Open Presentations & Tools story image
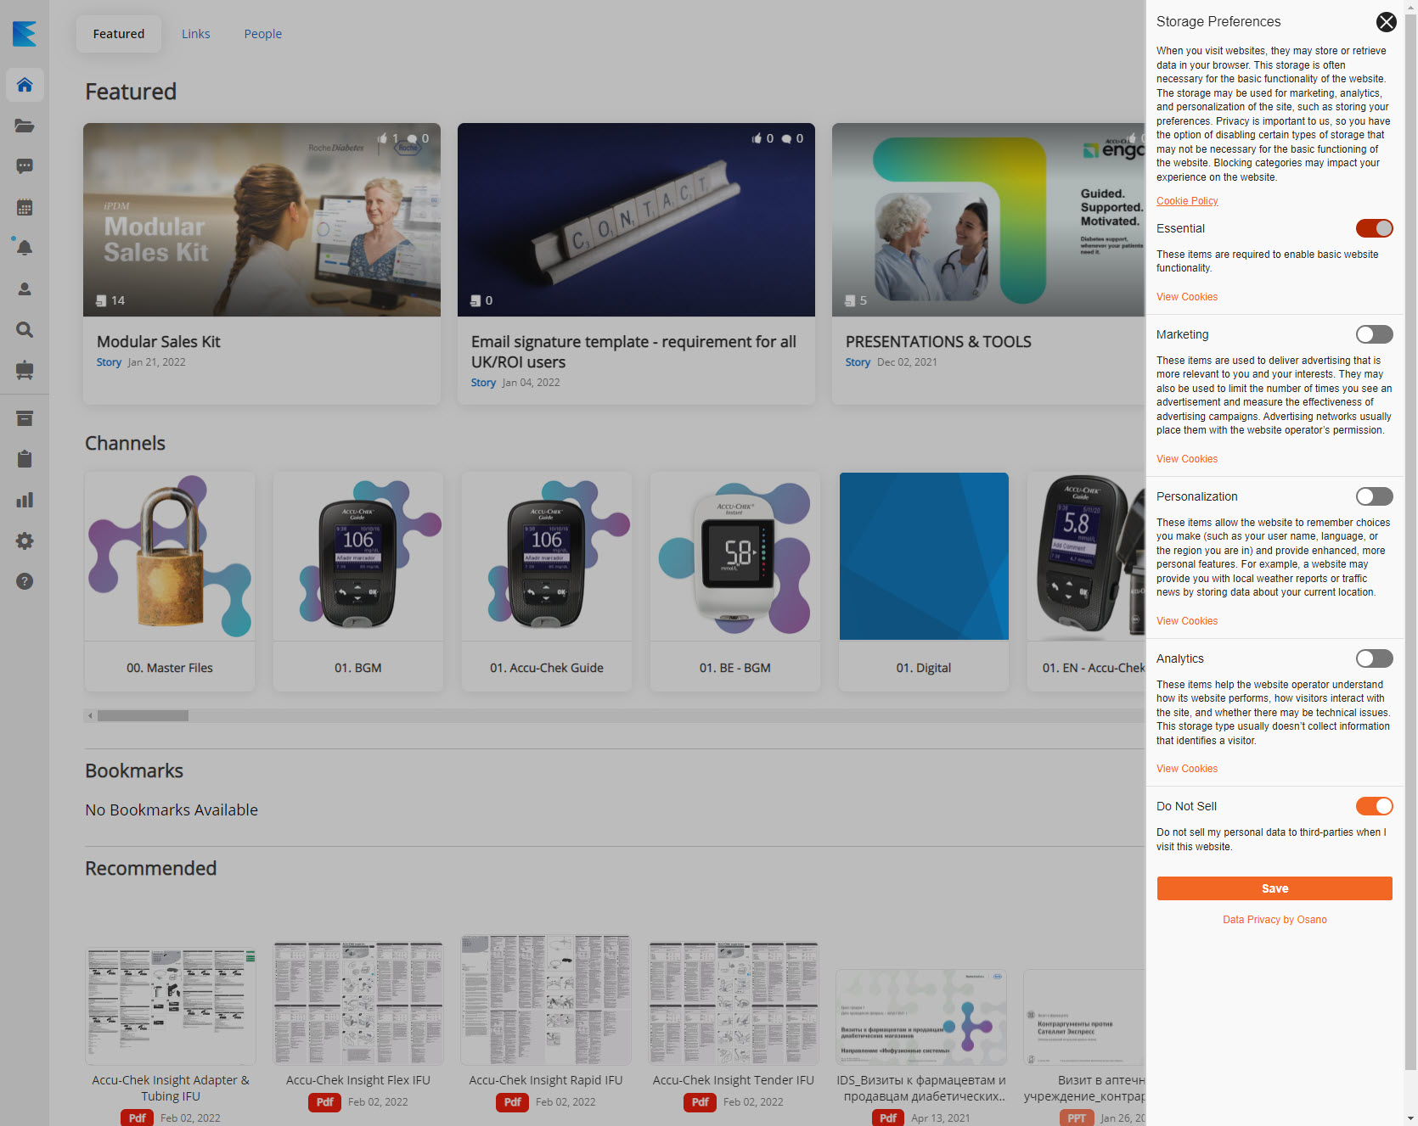1418x1126 pixels. point(988,220)
